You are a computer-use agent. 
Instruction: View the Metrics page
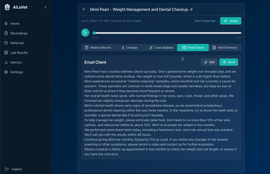tap(16, 62)
